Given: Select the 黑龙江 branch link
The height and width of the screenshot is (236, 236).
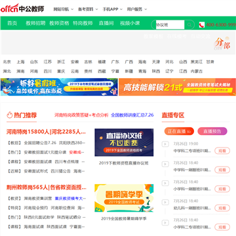Looking at the screenshot, I should tap(197, 62).
